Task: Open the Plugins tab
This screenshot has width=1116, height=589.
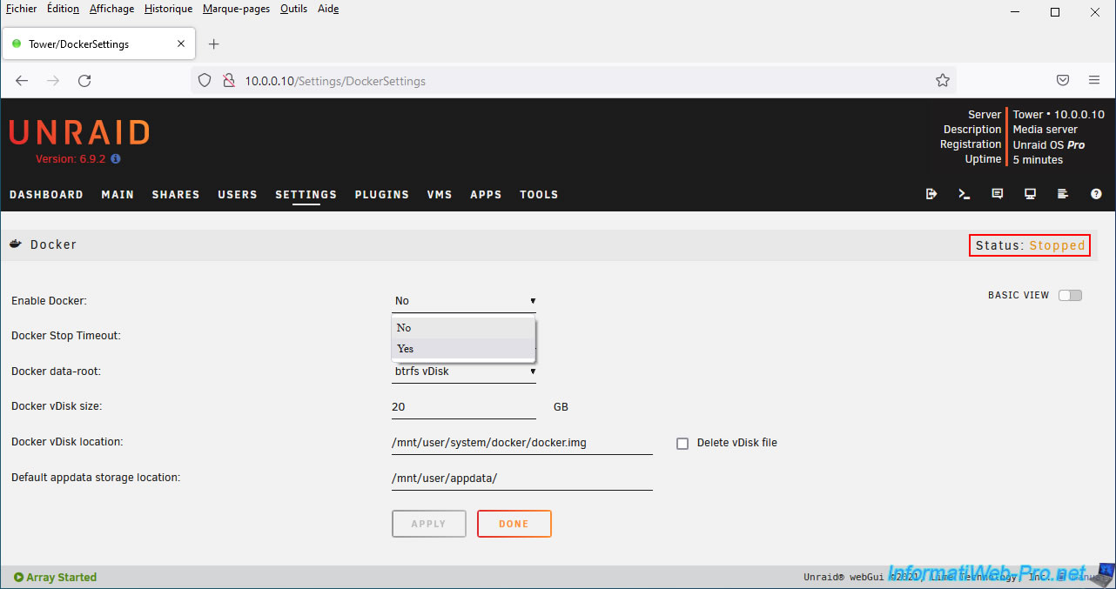Action: pos(381,195)
